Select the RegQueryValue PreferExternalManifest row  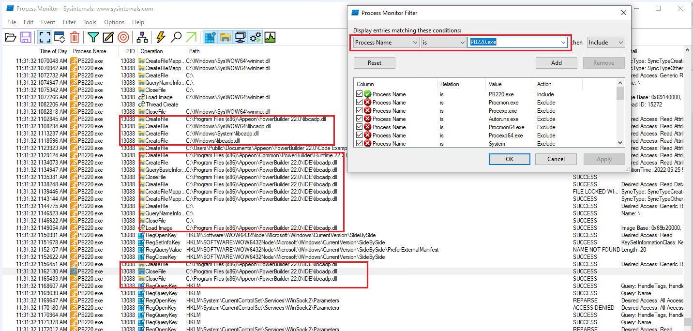[343, 250]
